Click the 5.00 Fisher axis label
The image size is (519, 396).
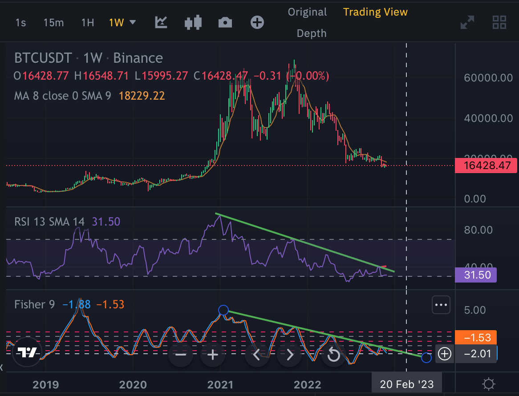[474, 310]
